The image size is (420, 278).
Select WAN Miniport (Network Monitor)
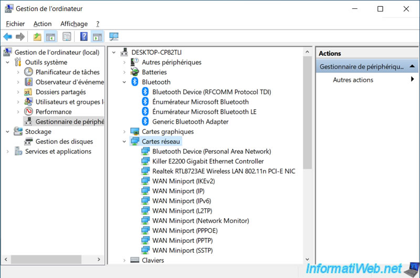coord(201,220)
